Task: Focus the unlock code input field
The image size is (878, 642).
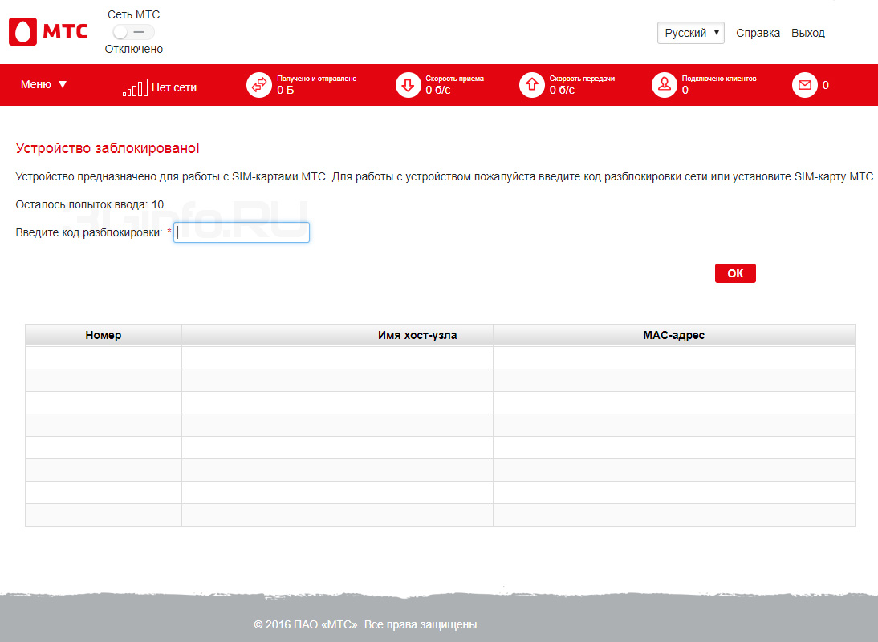Action: pos(242,232)
